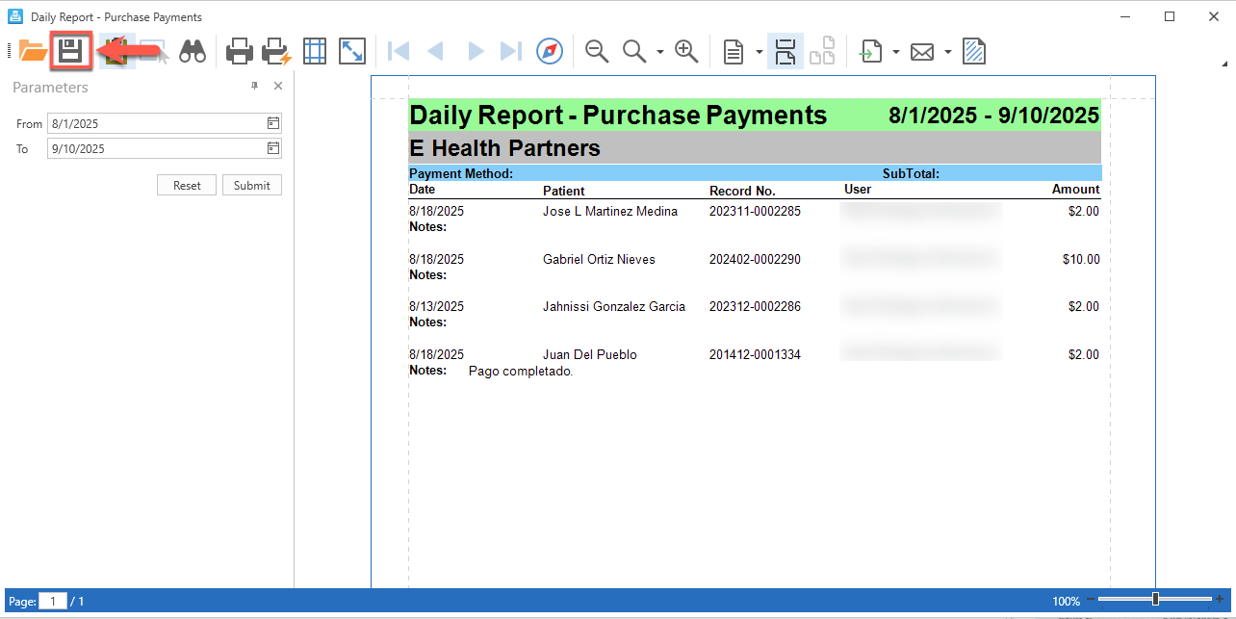Toggle the navigation pane compass icon
1236x619 pixels.
550,51
